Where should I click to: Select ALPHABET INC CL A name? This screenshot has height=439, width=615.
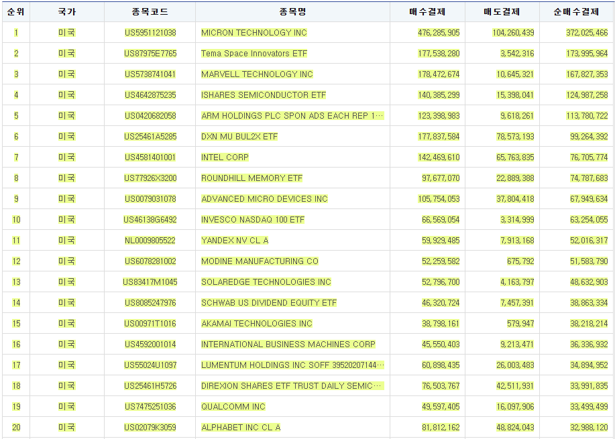pyautogui.click(x=241, y=427)
